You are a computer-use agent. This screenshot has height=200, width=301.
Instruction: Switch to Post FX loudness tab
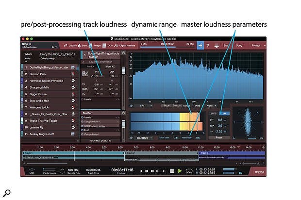pos(110,67)
